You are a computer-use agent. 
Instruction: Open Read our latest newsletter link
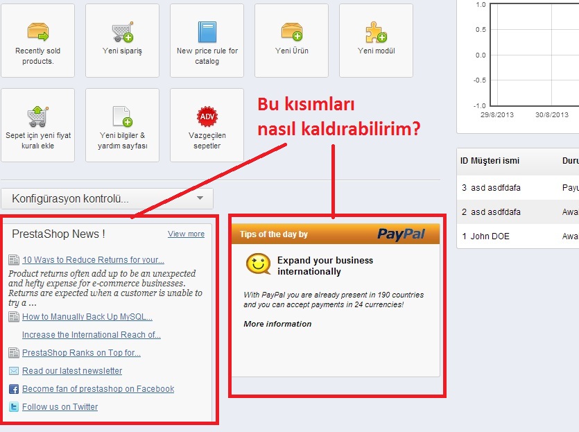click(x=72, y=371)
